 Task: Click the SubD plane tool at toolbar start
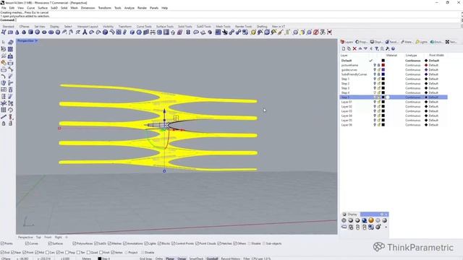10,32
